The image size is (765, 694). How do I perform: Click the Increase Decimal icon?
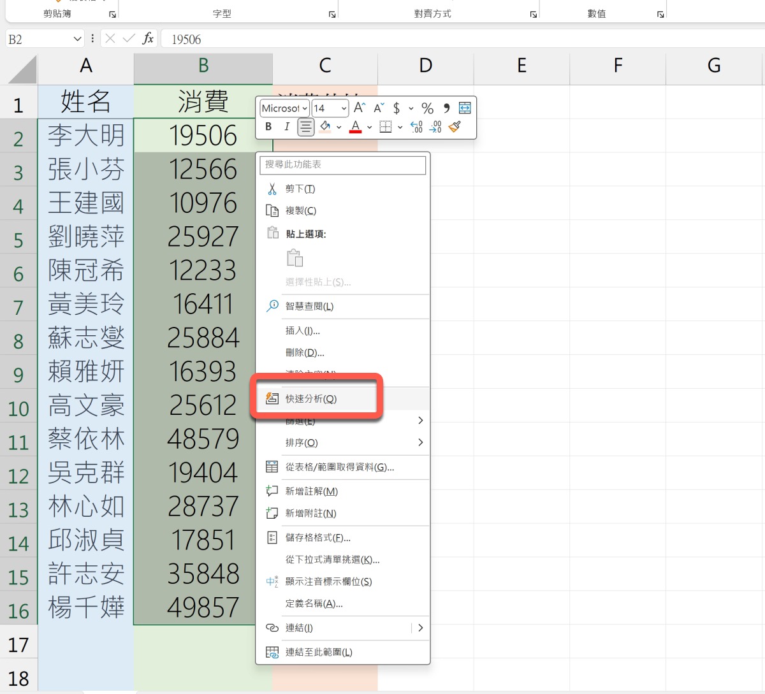(x=416, y=127)
